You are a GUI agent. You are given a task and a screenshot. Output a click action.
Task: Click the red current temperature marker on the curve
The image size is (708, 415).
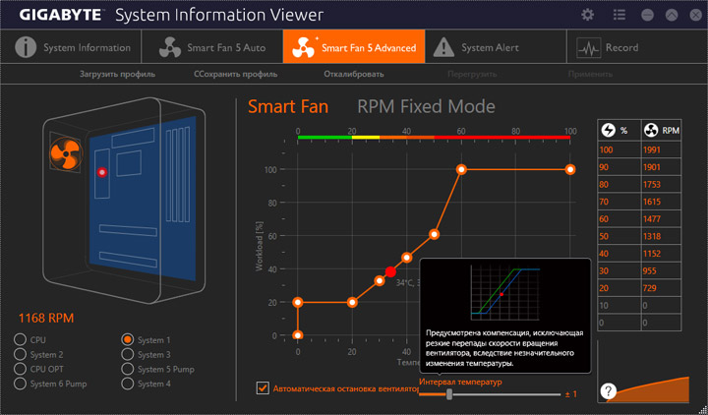click(x=390, y=271)
